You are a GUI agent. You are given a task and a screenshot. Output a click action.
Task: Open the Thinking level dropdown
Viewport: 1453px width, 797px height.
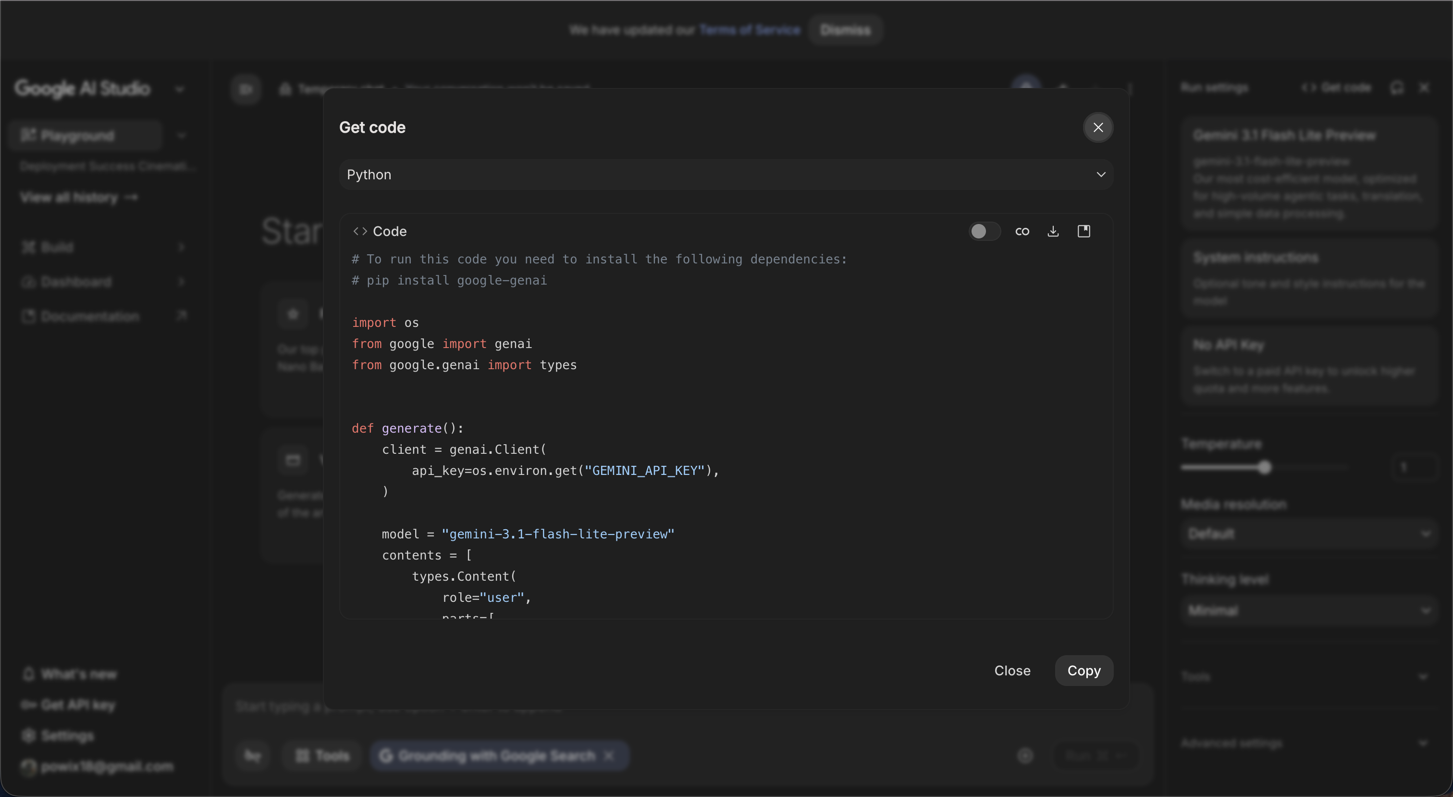pyautogui.click(x=1308, y=611)
